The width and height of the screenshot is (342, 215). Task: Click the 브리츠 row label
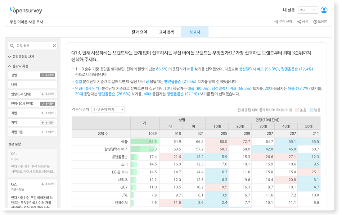tap(123, 180)
